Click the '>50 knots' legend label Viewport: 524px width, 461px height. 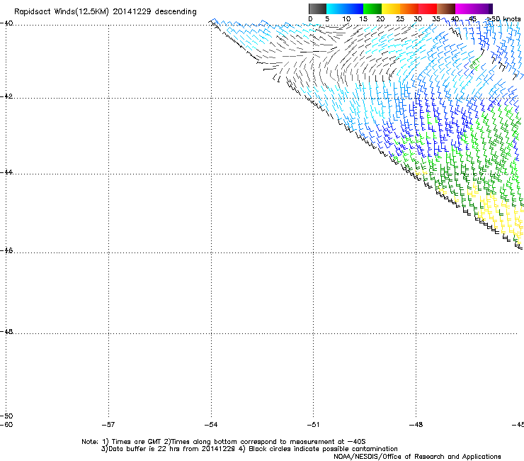pyautogui.click(x=504, y=19)
